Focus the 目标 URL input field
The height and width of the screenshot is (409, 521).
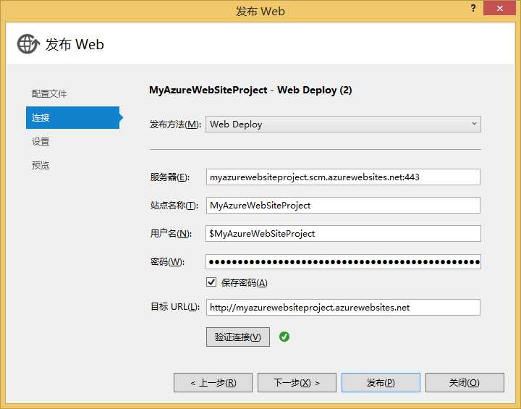[x=343, y=307]
